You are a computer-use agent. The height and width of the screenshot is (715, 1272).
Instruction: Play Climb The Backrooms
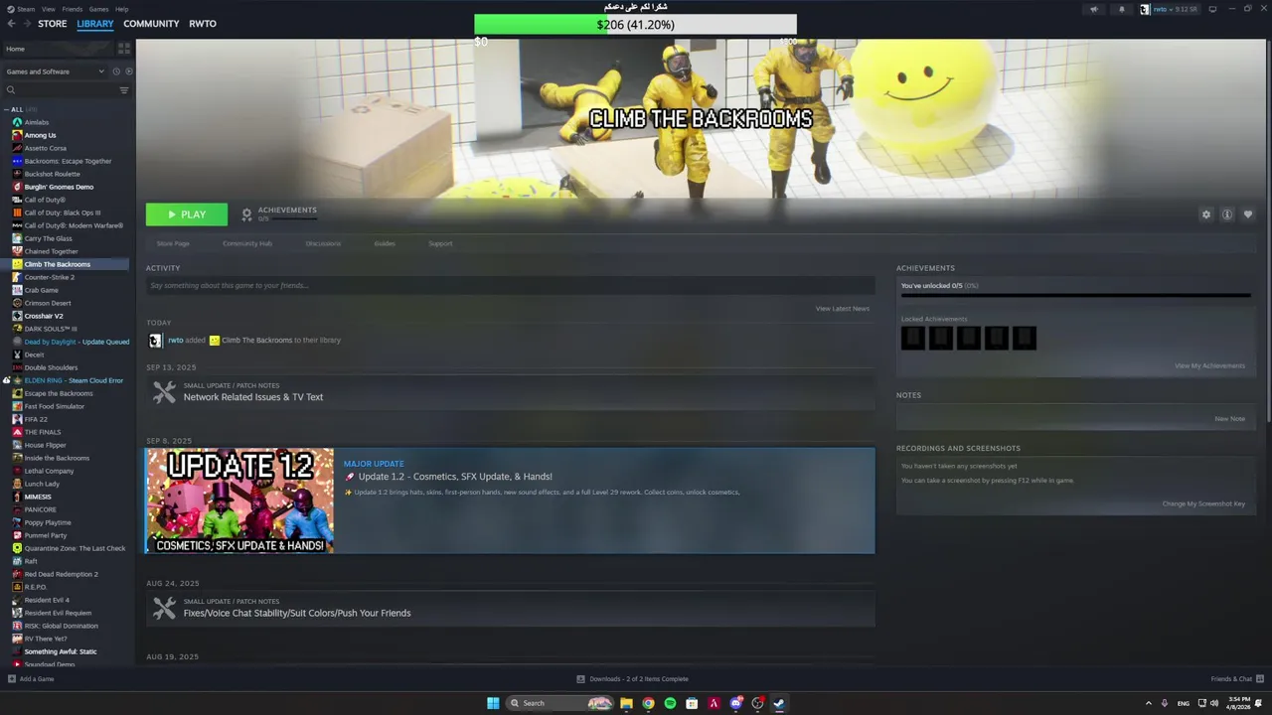[187, 214]
